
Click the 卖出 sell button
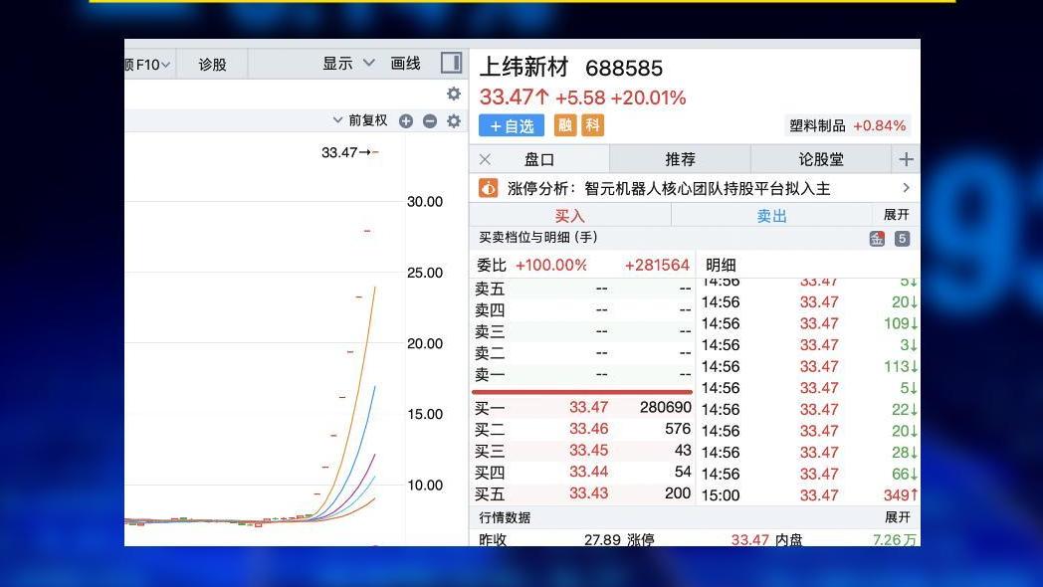point(771,215)
